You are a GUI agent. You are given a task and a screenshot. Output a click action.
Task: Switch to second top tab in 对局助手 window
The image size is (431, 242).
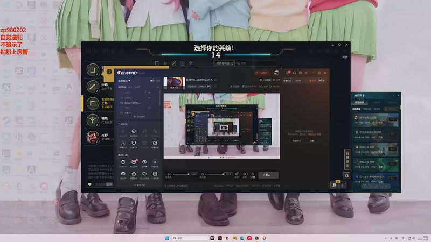pyautogui.click(x=377, y=102)
